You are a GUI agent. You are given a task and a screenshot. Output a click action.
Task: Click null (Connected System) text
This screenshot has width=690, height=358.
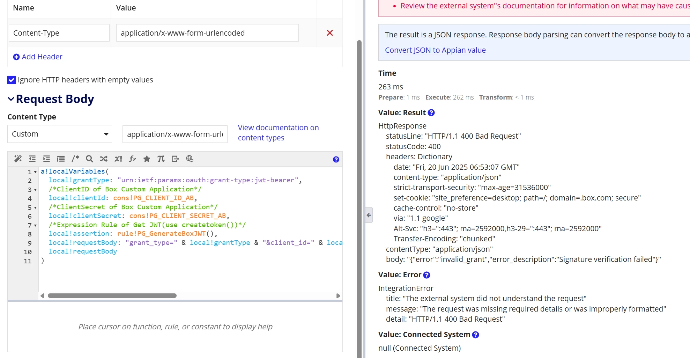coord(420,348)
